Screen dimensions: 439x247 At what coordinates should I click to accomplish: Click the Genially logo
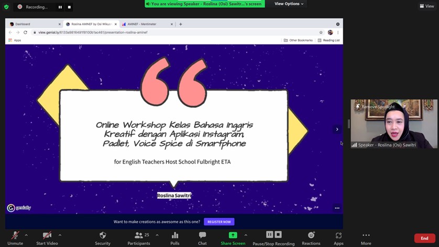[19, 208]
